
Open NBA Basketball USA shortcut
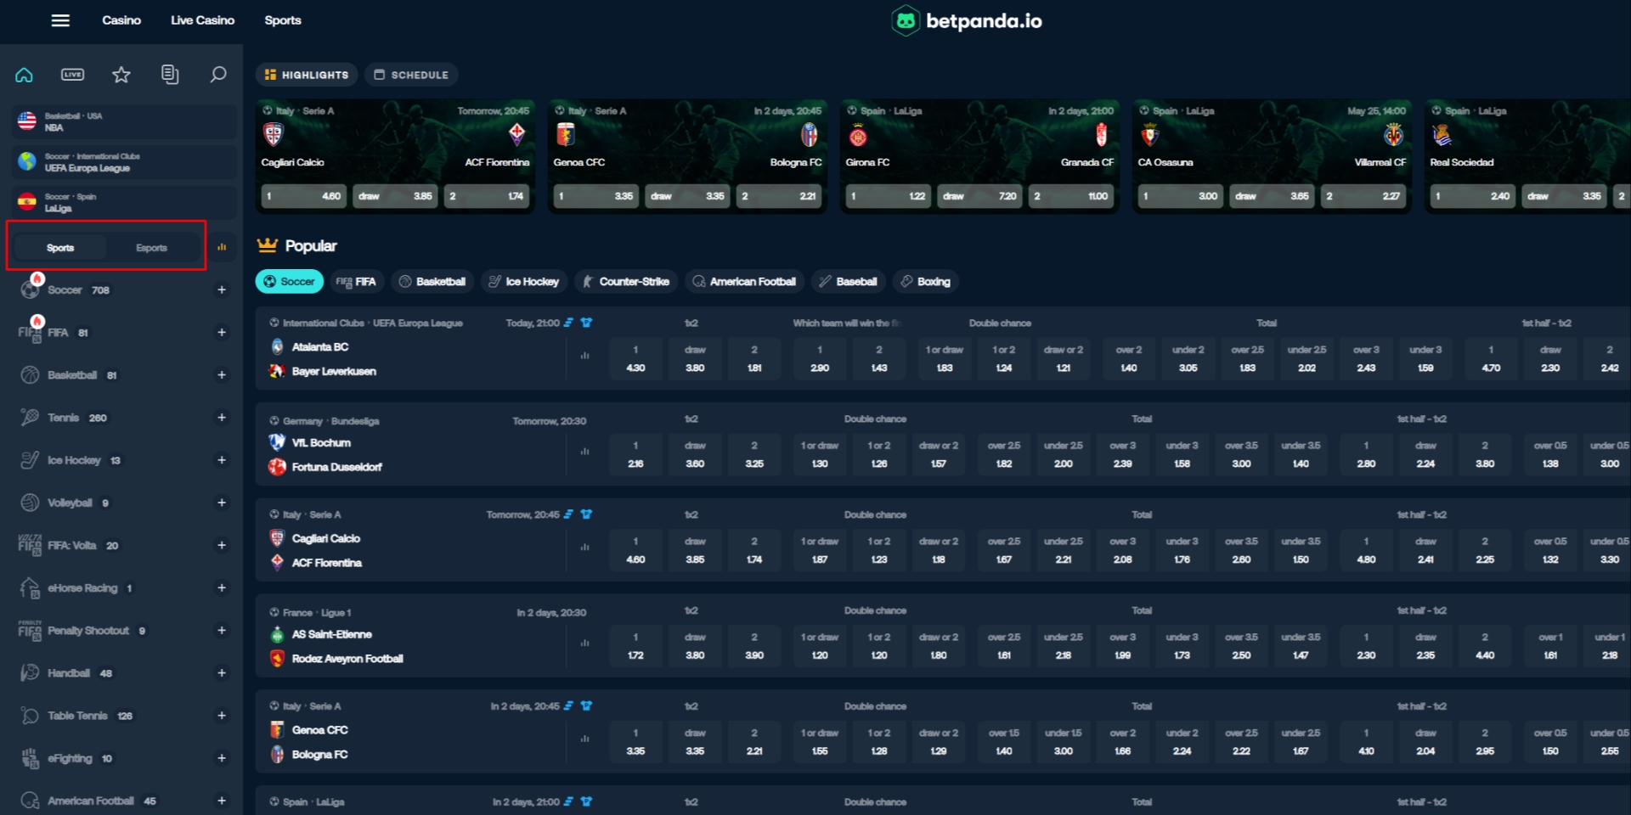coord(124,121)
